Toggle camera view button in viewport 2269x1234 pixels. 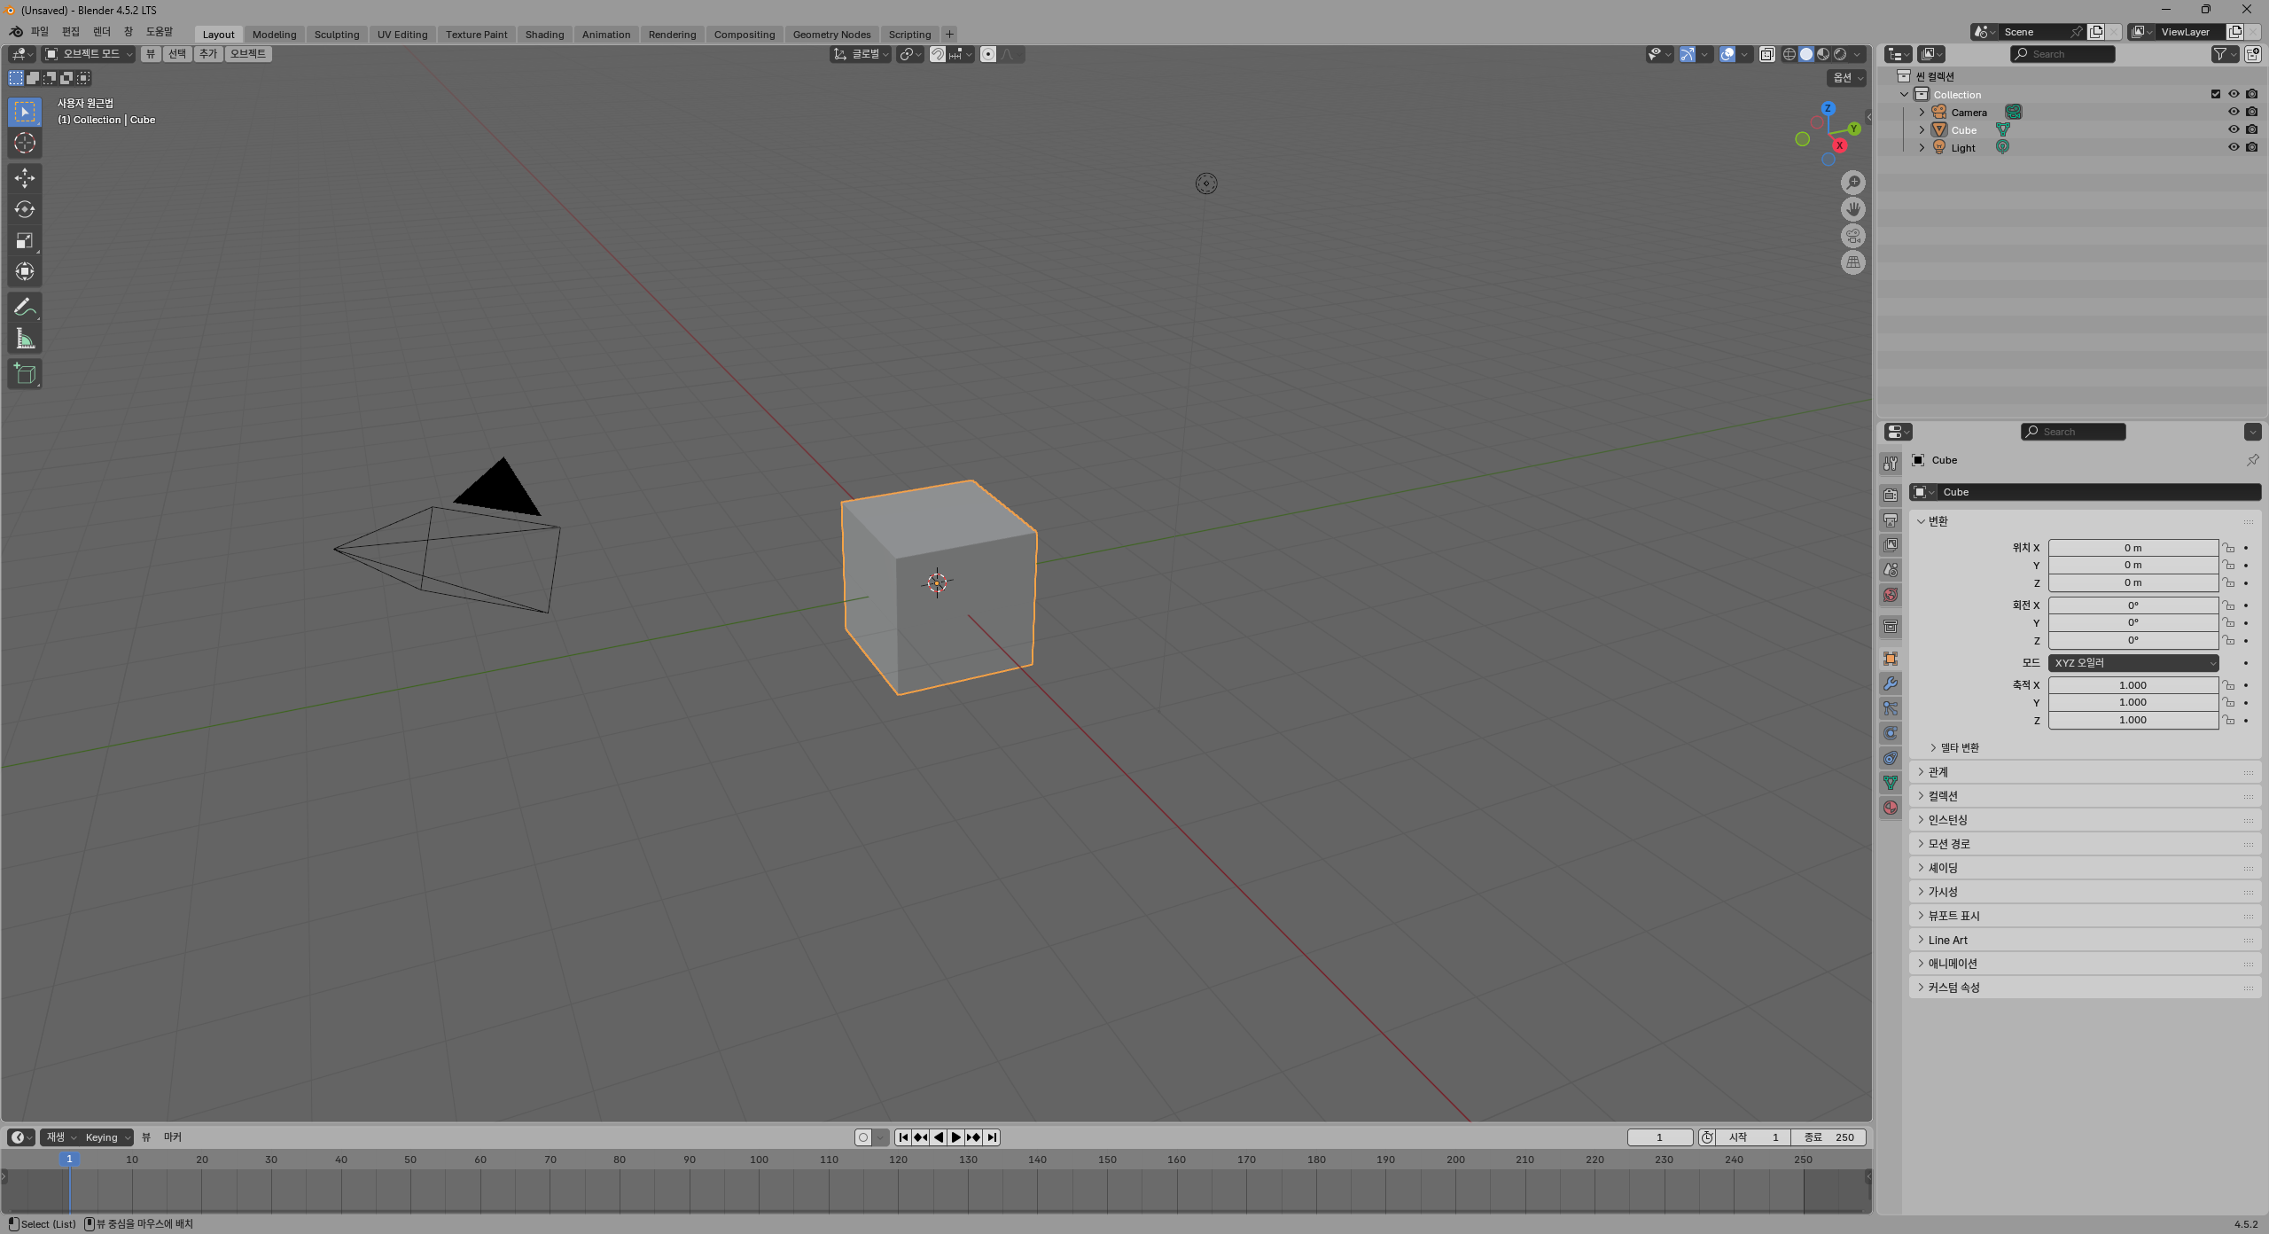click(1852, 236)
